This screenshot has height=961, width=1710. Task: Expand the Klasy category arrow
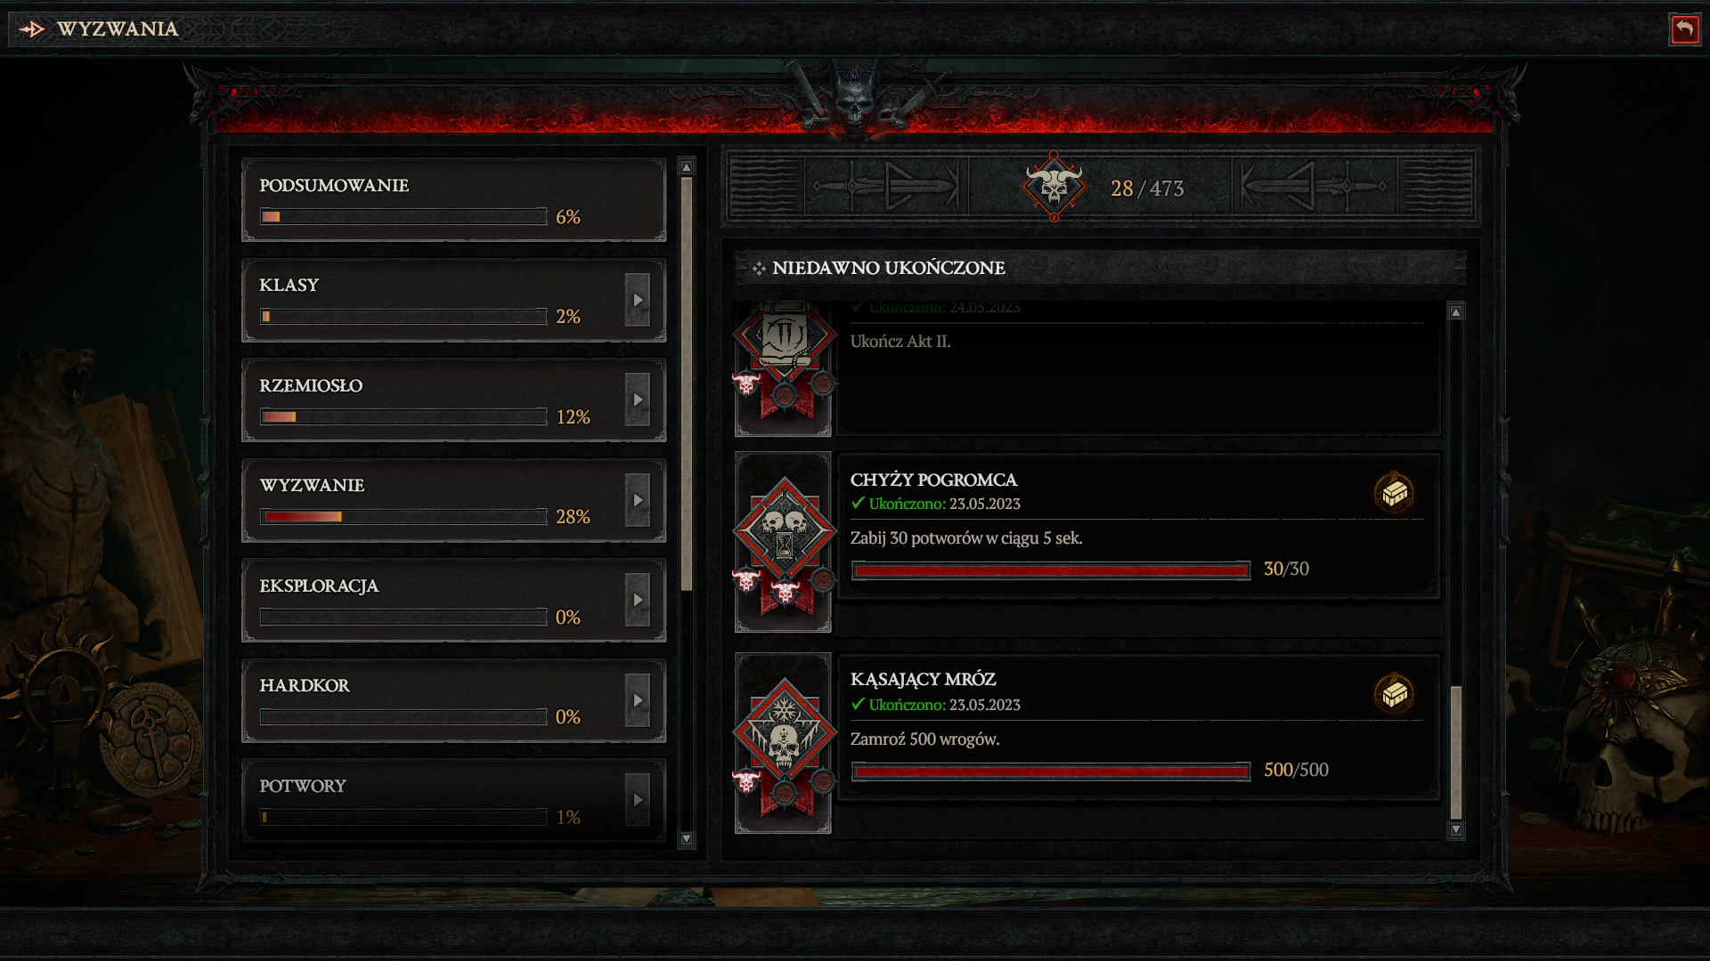pyautogui.click(x=638, y=300)
